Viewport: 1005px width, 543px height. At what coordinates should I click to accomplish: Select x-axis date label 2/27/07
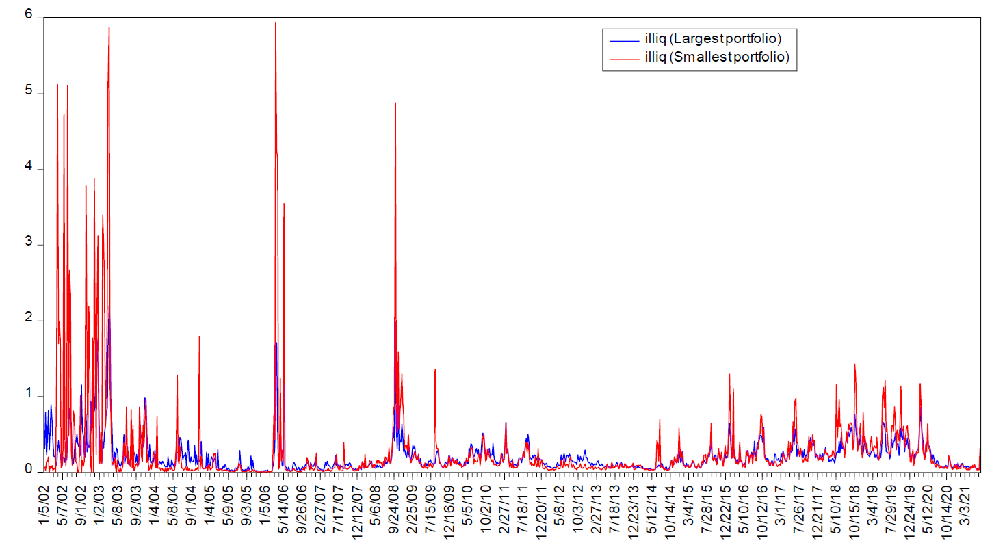(320, 507)
